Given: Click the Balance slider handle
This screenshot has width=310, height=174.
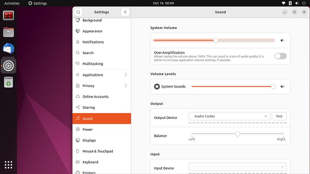Looking at the screenshot, I should pyautogui.click(x=237, y=134).
